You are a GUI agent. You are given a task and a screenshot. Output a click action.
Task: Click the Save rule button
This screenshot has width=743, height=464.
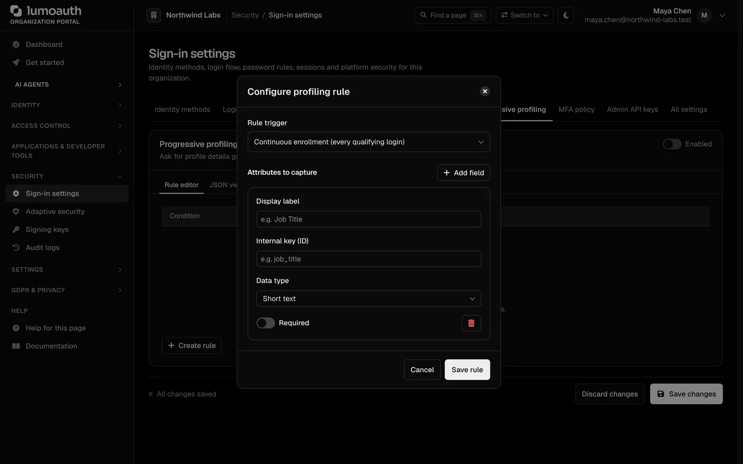pyautogui.click(x=467, y=370)
